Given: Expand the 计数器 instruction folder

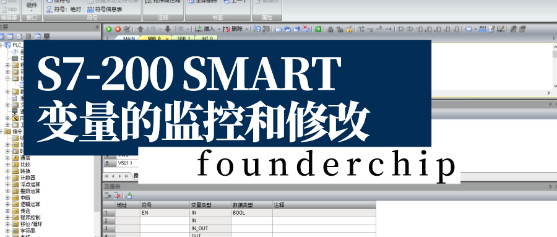Looking at the screenshot, I should pyautogui.click(x=7, y=178).
